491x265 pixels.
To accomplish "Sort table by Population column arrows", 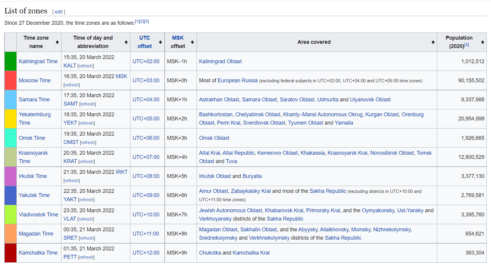I will click(x=482, y=42).
